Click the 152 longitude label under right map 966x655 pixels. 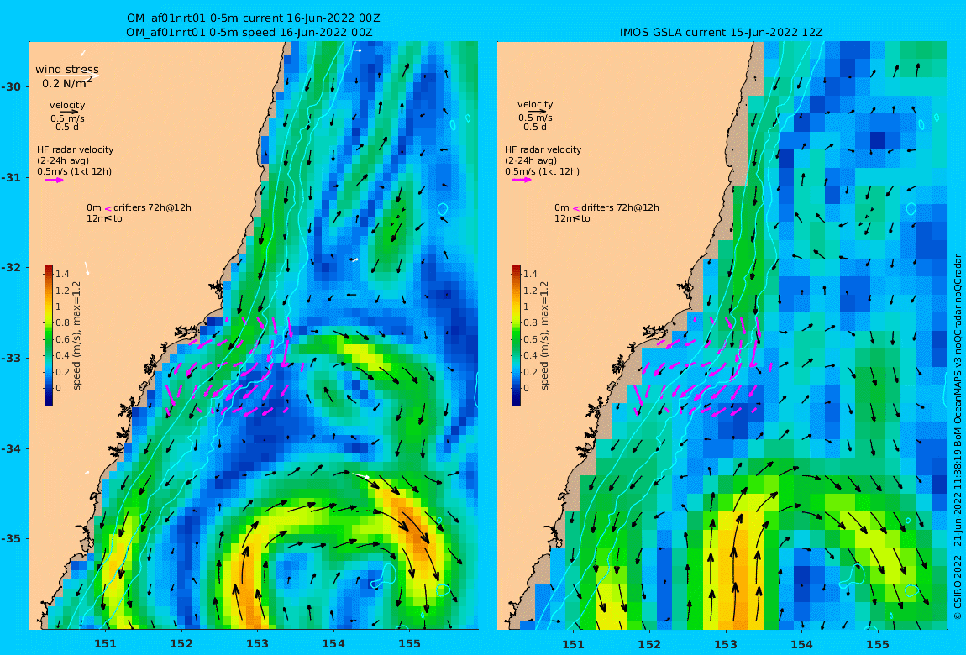tap(649, 644)
